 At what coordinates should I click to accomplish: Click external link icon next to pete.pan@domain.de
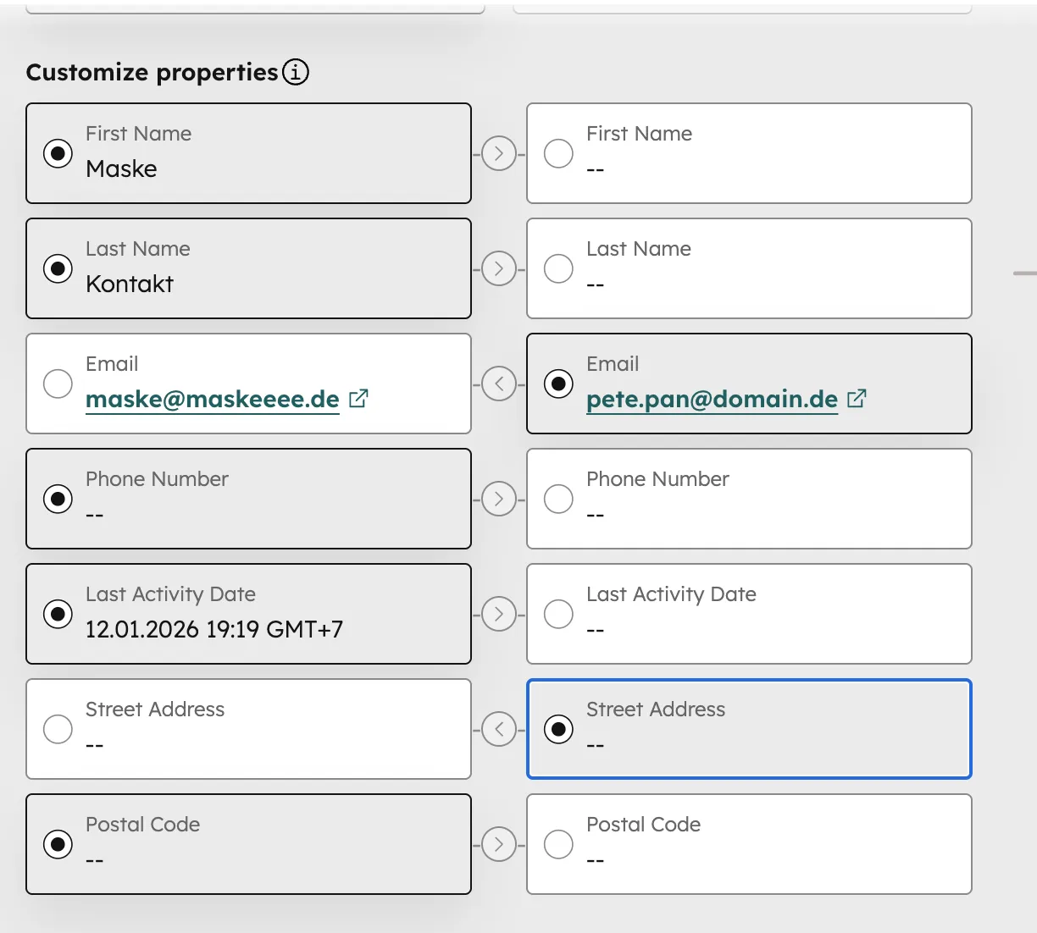coord(857,398)
